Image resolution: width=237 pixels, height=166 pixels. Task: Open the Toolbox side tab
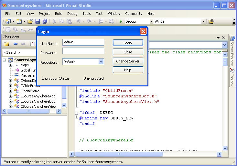pos(232,77)
